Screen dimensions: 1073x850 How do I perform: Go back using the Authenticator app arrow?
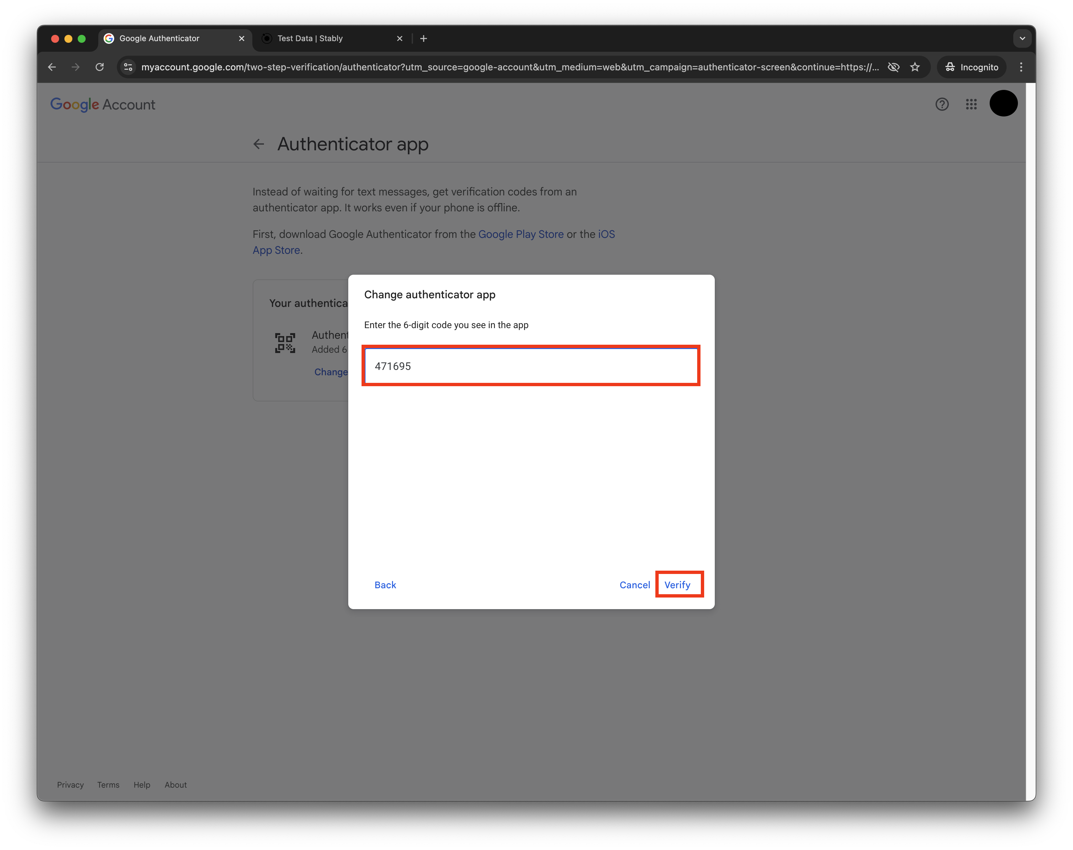coord(258,144)
